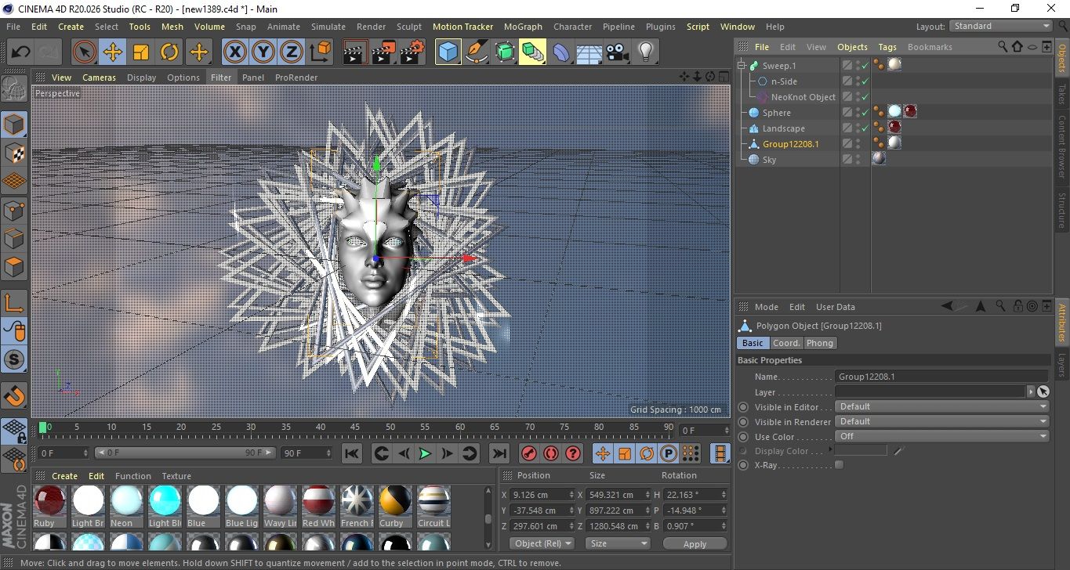This screenshot has height=570, width=1070.
Task: Activate the Rotate tool
Action: (169, 52)
